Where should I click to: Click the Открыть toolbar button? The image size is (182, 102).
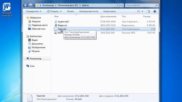(x=53, y=11)
